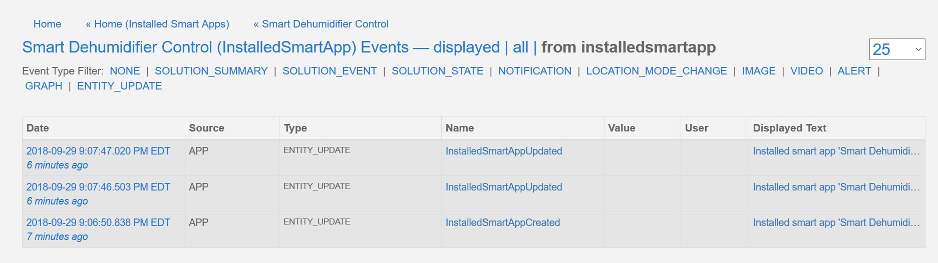Open Home (Installed Smart Apps) breadcrumb
The image size is (938, 263).
[157, 24]
